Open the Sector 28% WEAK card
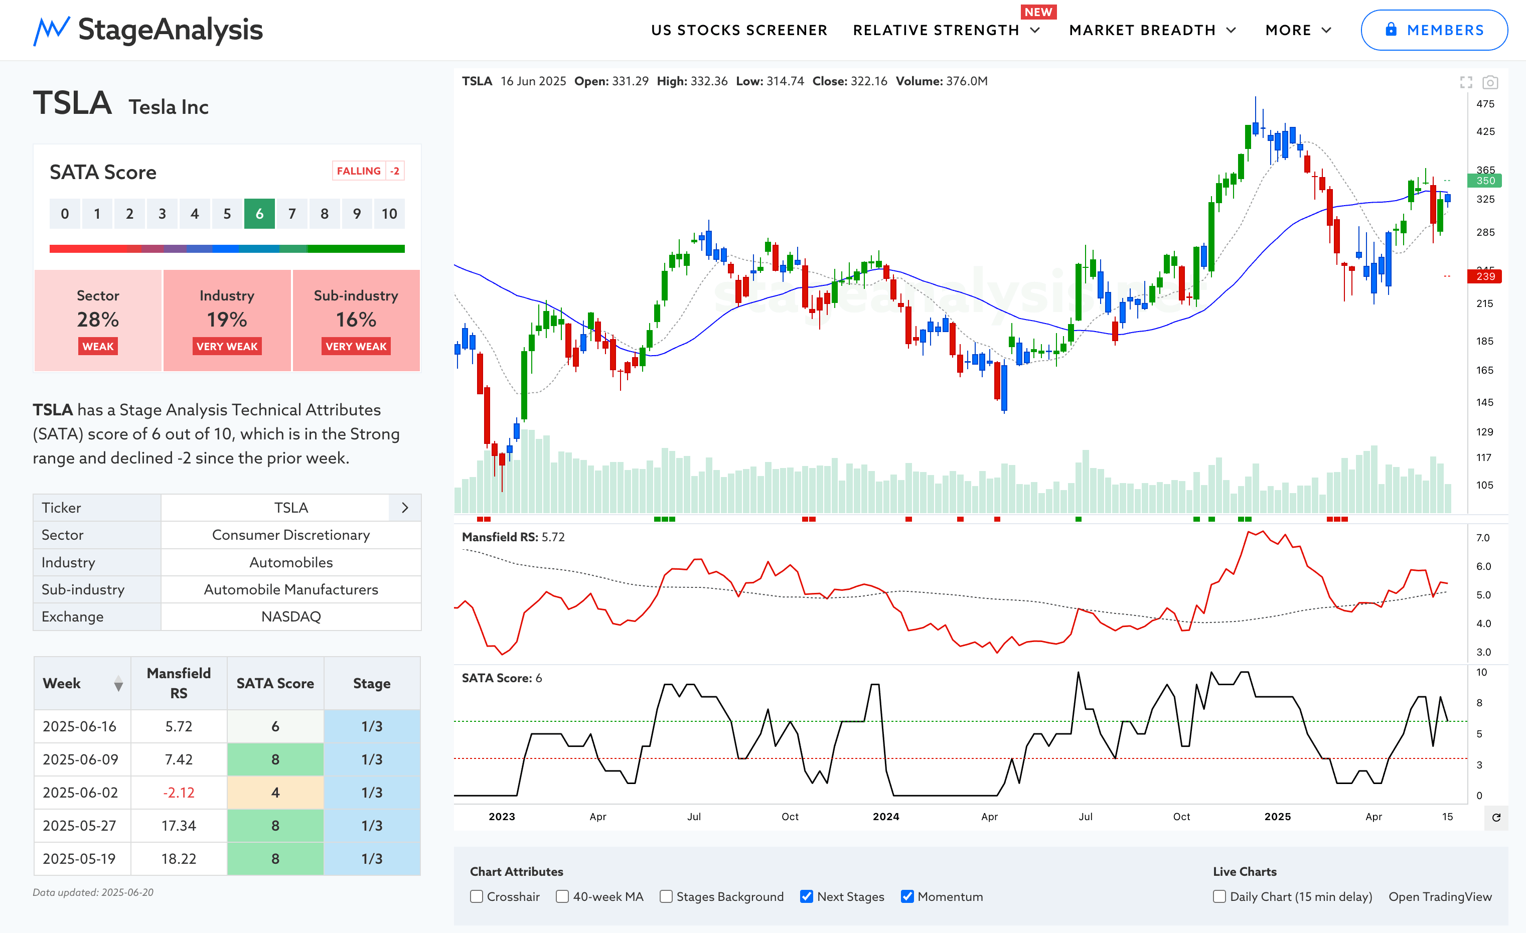The width and height of the screenshot is (1526, 933). pyautogui.click(x=98, y=321)
